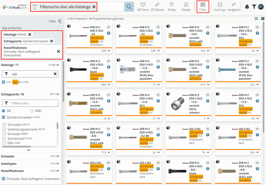Switch to list view
The image size is (266, 185).
pos(262,18)
